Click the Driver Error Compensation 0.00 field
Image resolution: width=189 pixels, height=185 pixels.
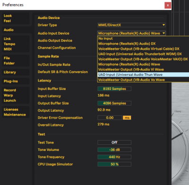pyautogui.click(x=110, y=118)
